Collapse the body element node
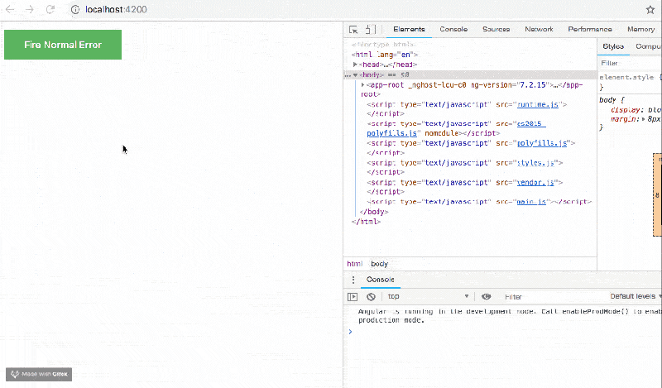662x388 pixels. 356,74
